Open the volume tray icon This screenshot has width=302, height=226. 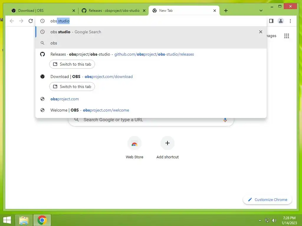coord(274,220)
